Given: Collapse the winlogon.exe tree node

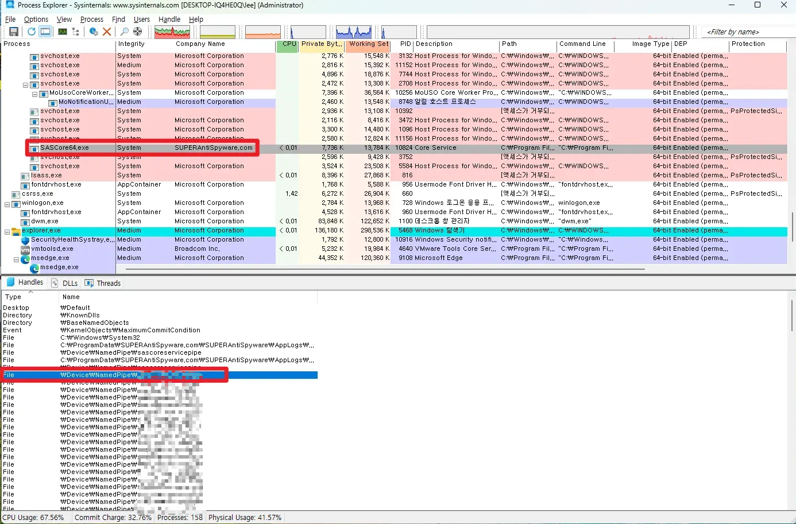Looking at the screenshot, I should (x=7, y=203).
